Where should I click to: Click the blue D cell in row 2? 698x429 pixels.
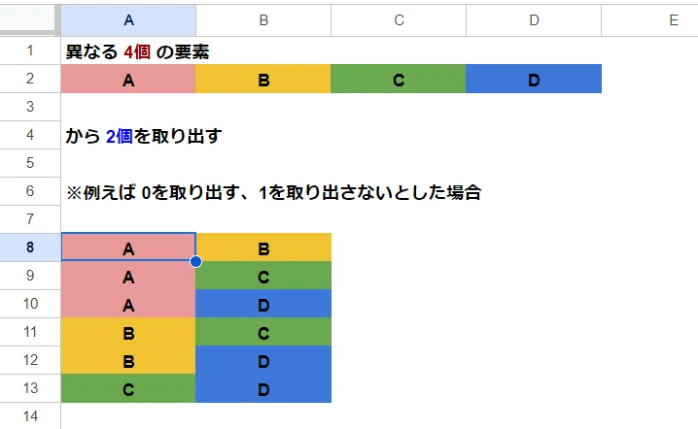534,79
